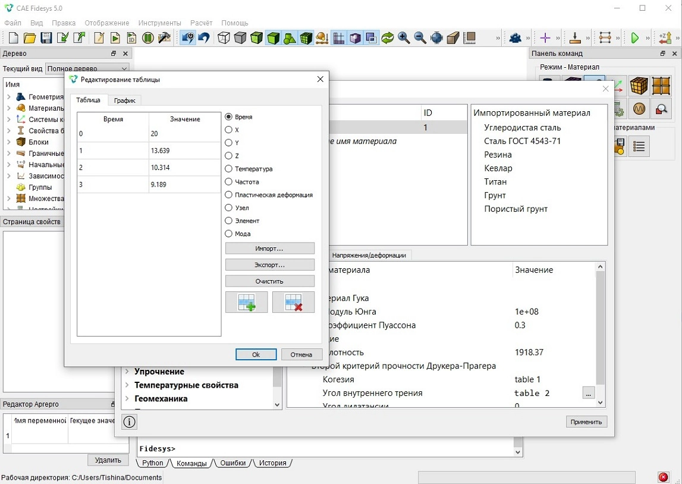The height and width of the screenshot is (484, 682).
Task: Open the Текущий вид dropdown
Action: 87,68
